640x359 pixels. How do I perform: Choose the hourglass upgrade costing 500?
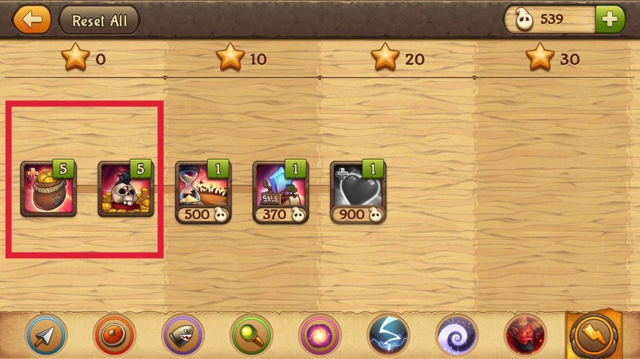click(203, 191)
